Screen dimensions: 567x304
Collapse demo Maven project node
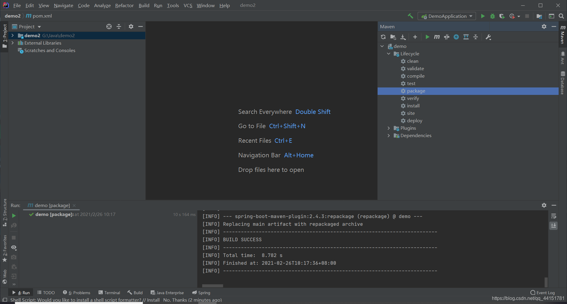(x=382, y=46)
